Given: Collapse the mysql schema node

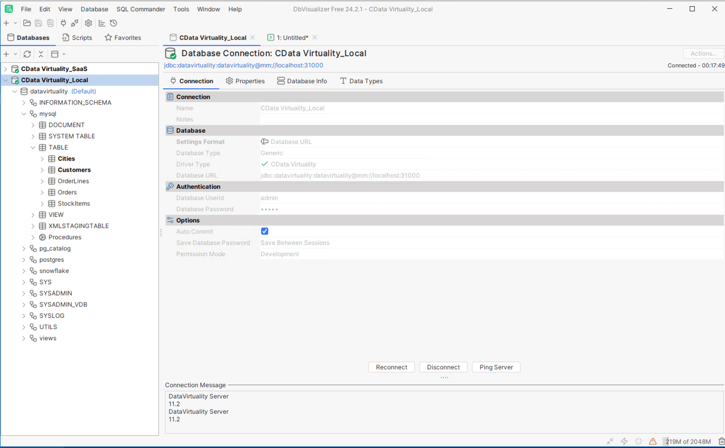Looking at the screenshot, I should coord(24,114).
